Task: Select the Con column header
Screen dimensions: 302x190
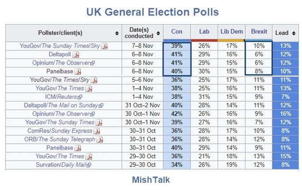Action: point(177,32)
